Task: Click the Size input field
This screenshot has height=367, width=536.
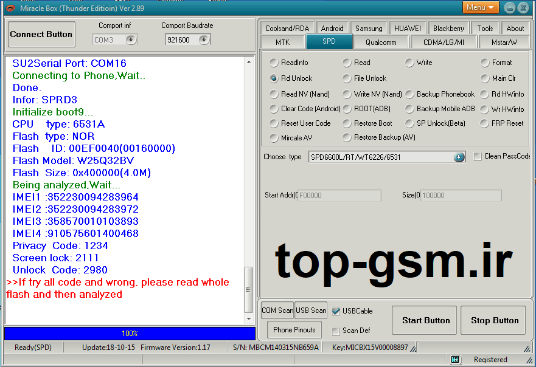Action: click(x=461, y=196)
